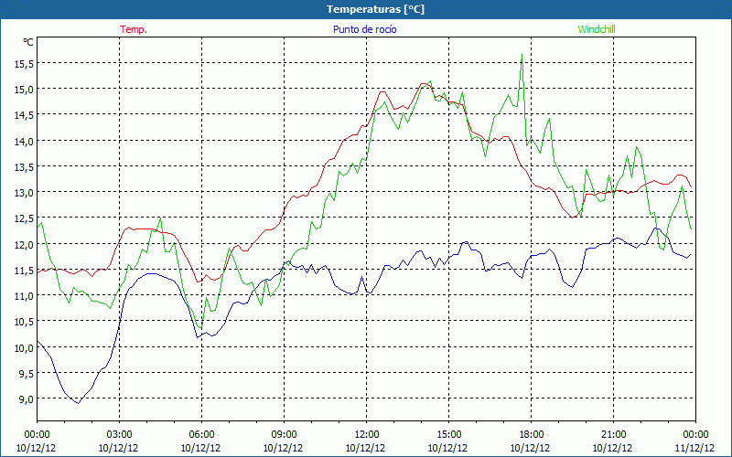Click the 12,5 value on the y-axis

[24, 218]
